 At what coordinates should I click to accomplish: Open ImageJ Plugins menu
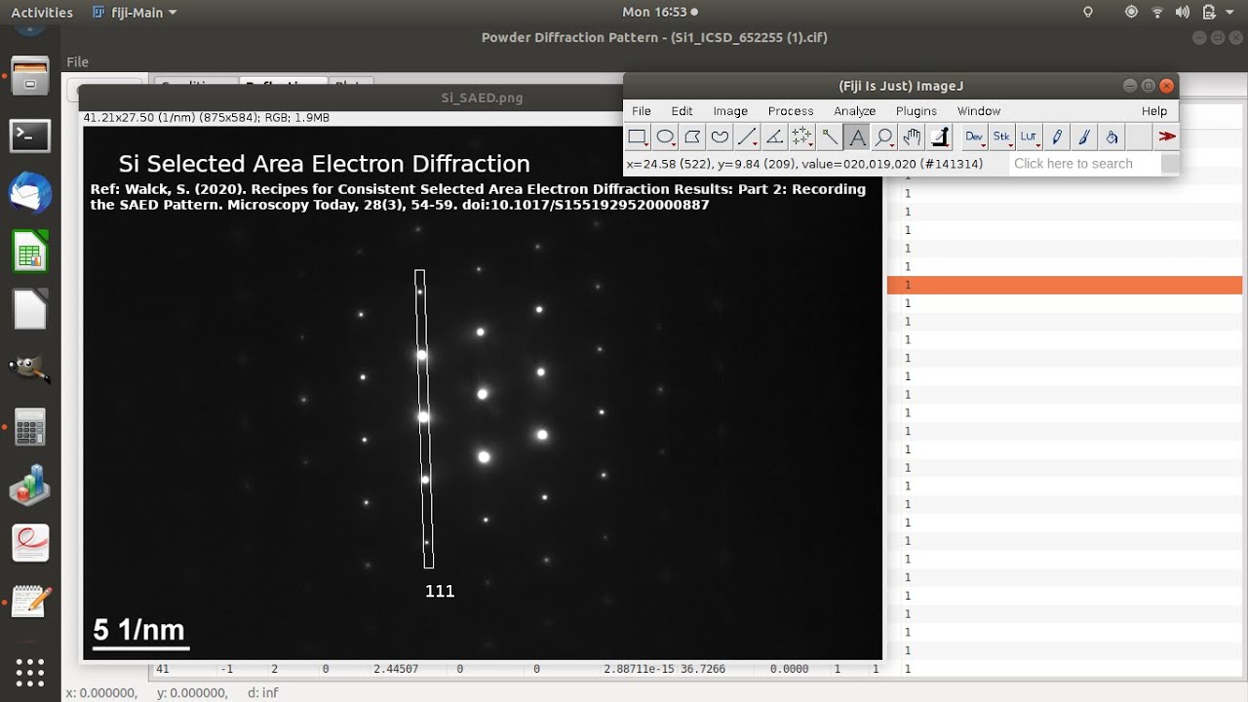pyautogui.click(x=916, y=111)
